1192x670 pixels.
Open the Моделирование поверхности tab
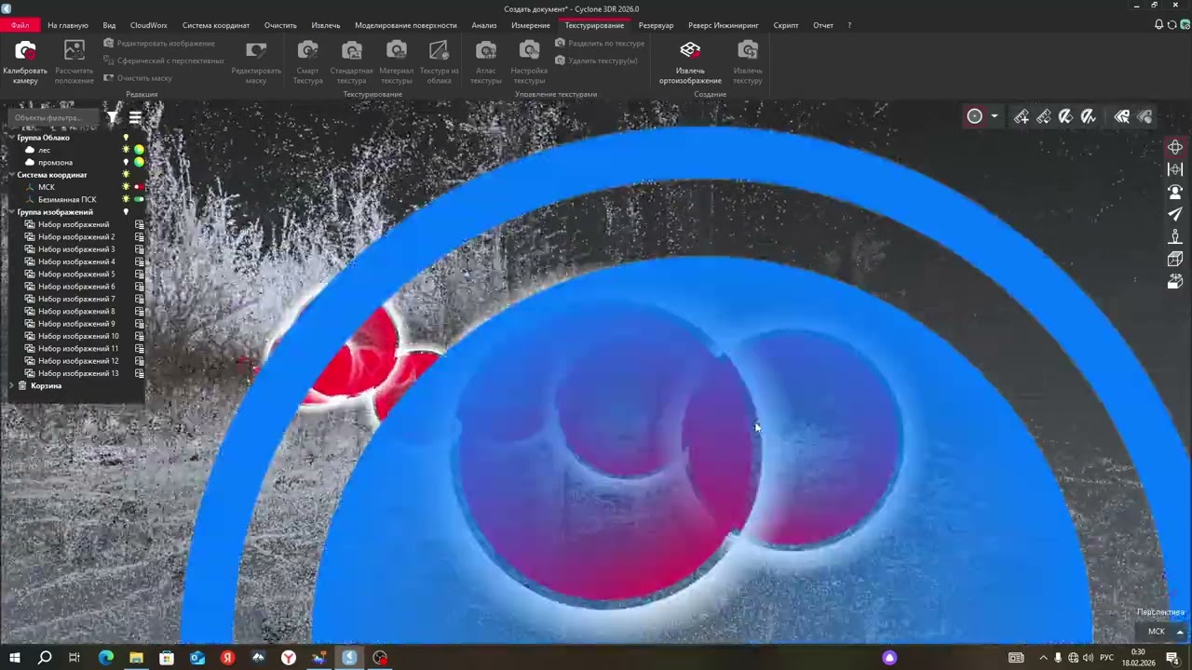(406, 25)
